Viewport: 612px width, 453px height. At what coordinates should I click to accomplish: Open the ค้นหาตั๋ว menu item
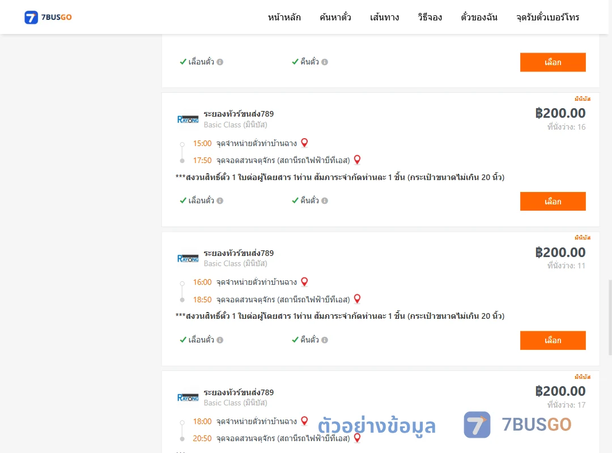click(335, 17)
